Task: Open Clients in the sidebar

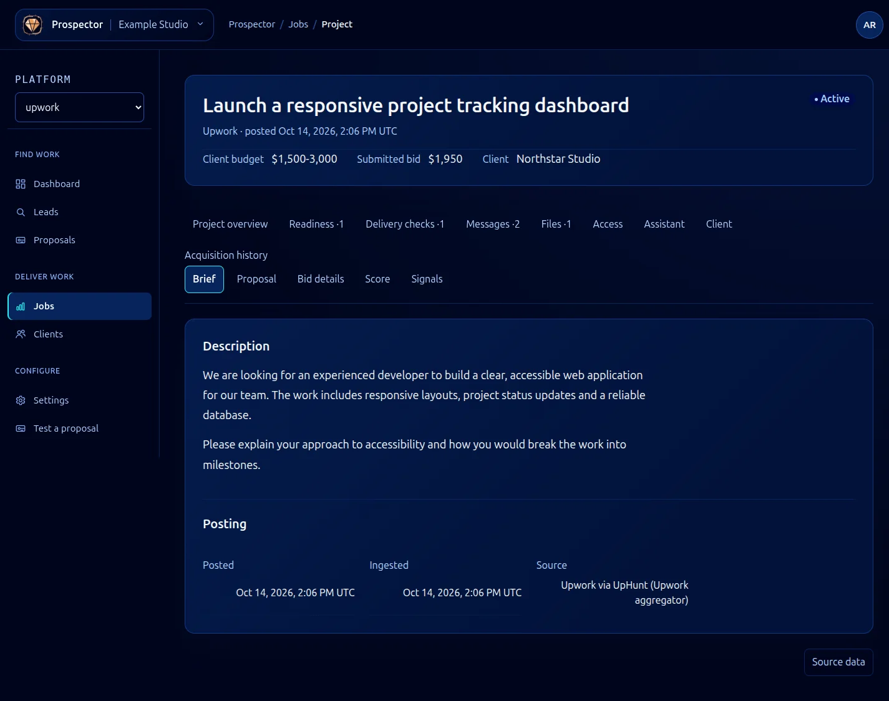Action: [x=79, y=334]
